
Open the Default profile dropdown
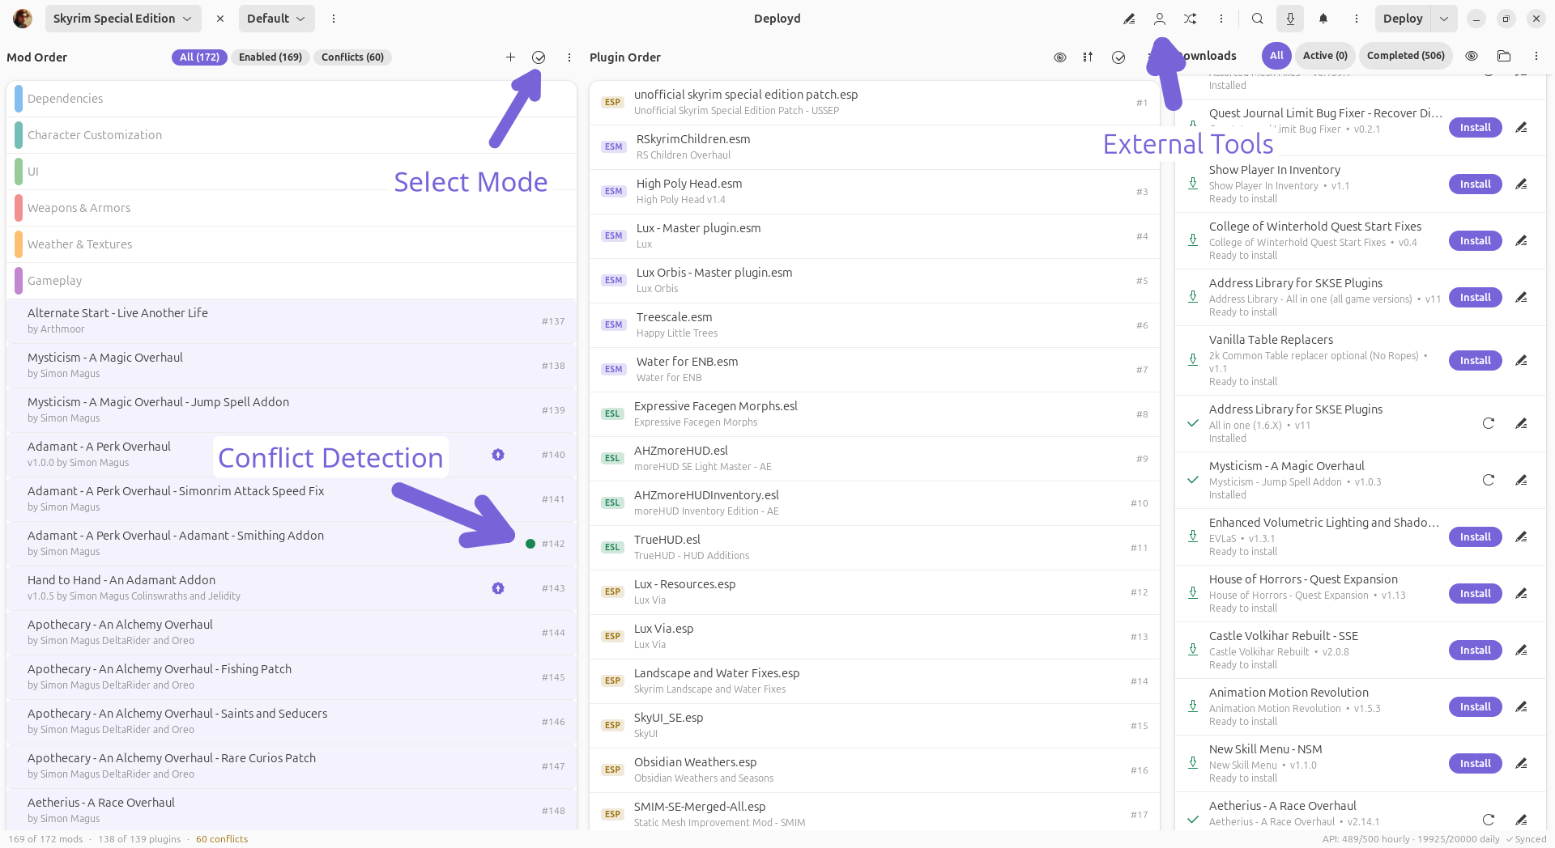276,19
